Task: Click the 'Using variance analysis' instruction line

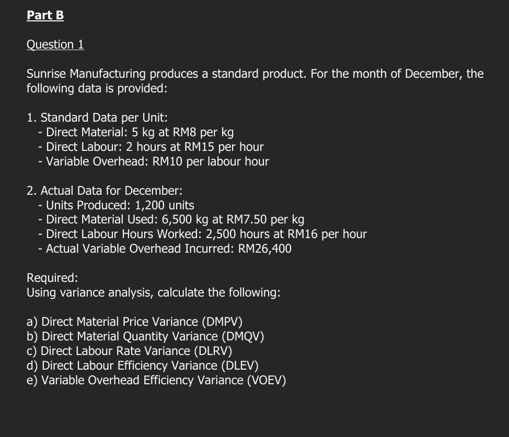Action: click(x=153, y=292)
